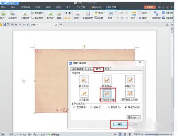The width and height of the screenshot is (178, 136).
Task: Click the zoom slider handle
Action: pyautogui.click(x=157, y=134)
